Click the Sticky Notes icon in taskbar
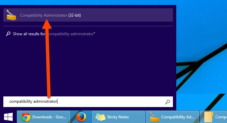This screenshot has height=123, width=227. tap(100, 117)
